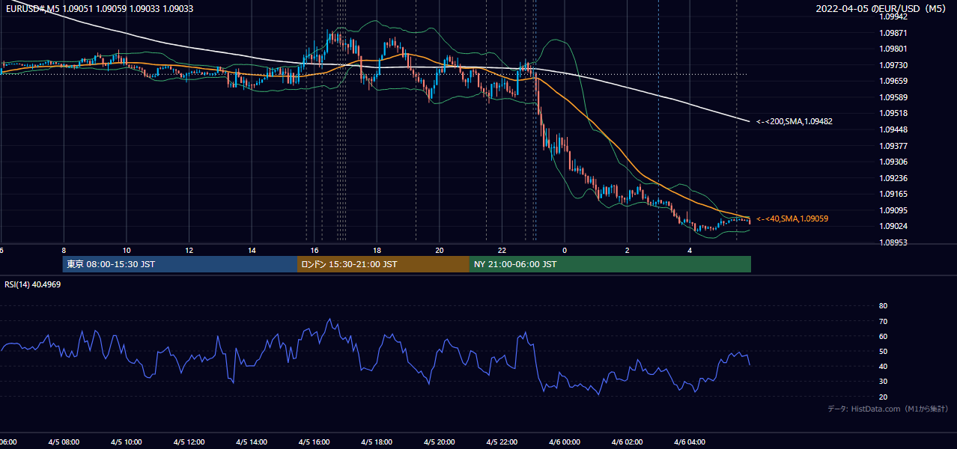Click price axis label 1.09730
The width and height of the screenshot is (957, 449).
pyautogui.click(x=893, y=65)
